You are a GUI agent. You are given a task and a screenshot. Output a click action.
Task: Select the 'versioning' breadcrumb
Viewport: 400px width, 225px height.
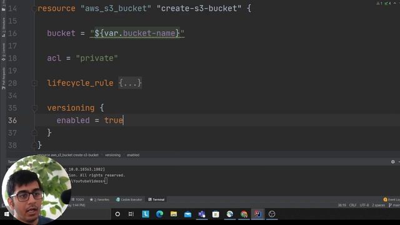point(112,155)
